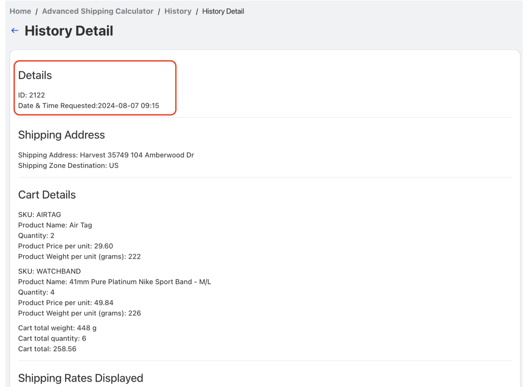Click the Shipping Rates Displayed heading
The image size is (528, 387).
point(80,378)
